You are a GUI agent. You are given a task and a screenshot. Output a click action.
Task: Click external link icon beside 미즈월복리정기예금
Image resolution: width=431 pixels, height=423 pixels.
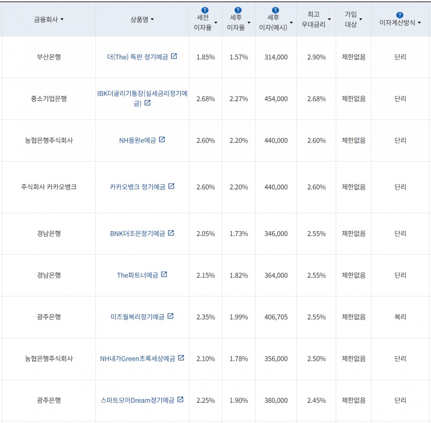coord(170,316)
